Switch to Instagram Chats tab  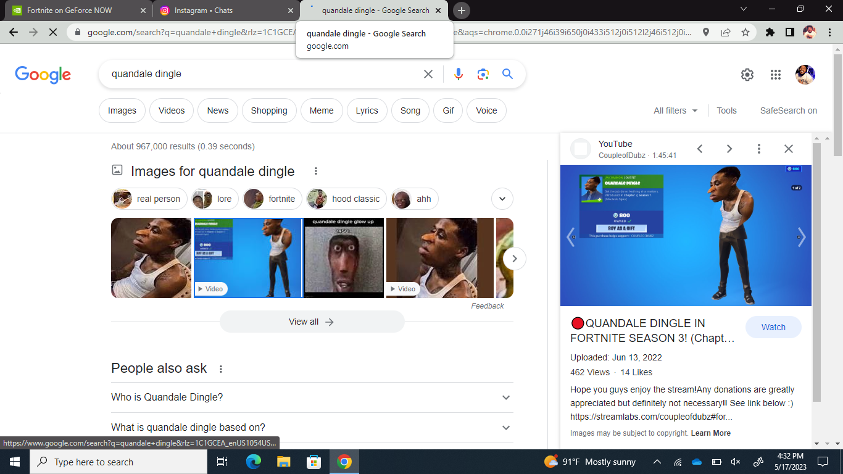tap(225, 10)
